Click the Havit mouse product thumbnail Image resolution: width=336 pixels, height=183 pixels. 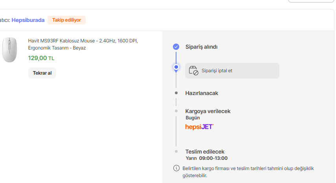point(9,50)
